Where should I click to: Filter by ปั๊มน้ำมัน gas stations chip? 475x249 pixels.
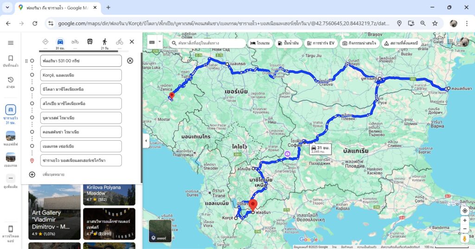(x=289, y=43)
